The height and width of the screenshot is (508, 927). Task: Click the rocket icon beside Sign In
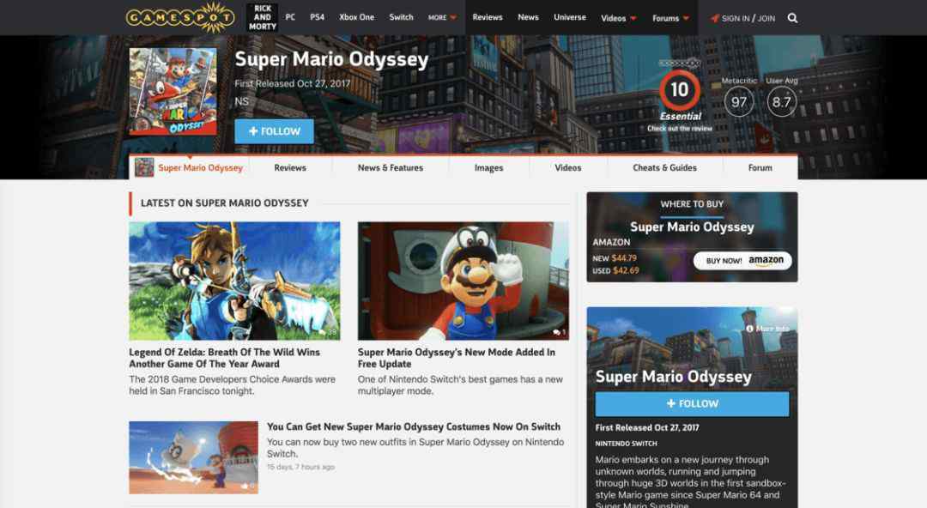pyautogui.click(x=715, y=18)
